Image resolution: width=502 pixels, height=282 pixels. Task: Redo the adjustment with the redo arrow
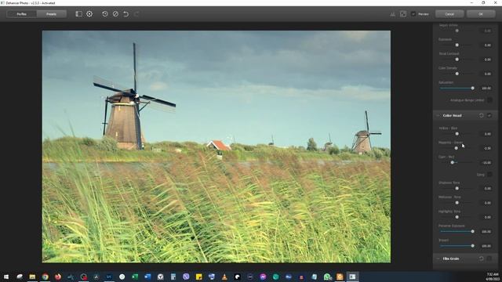click(x=136, y=14)
